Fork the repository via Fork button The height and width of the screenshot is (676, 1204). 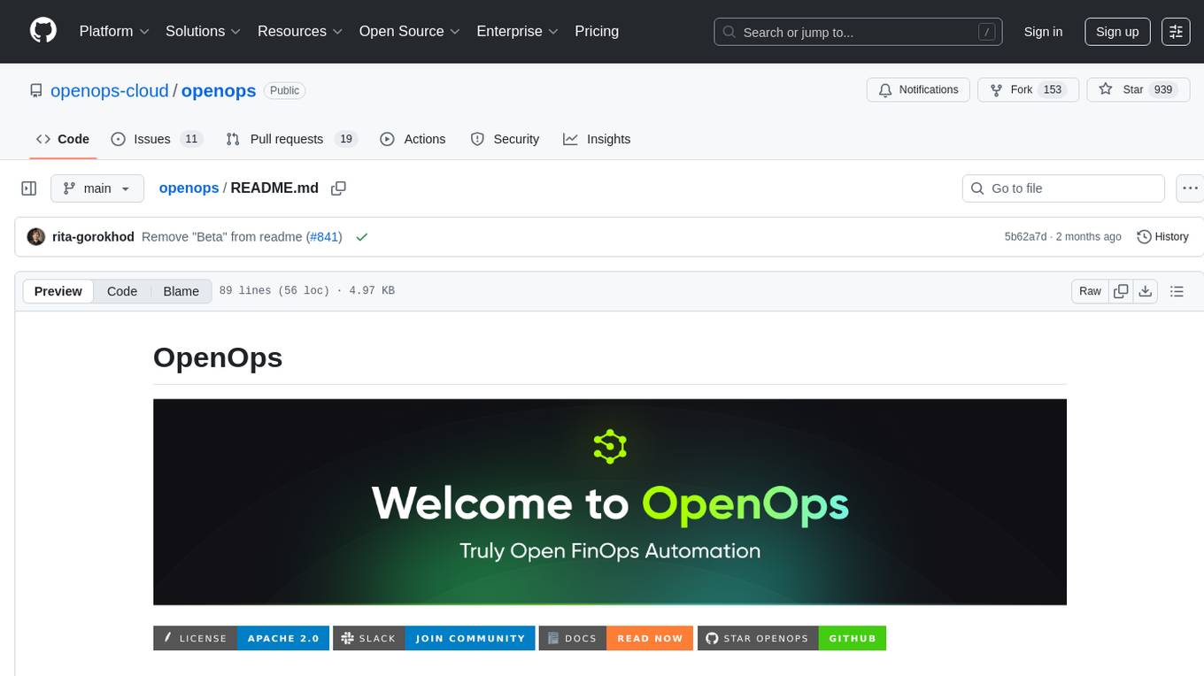tap(1028, 90)
